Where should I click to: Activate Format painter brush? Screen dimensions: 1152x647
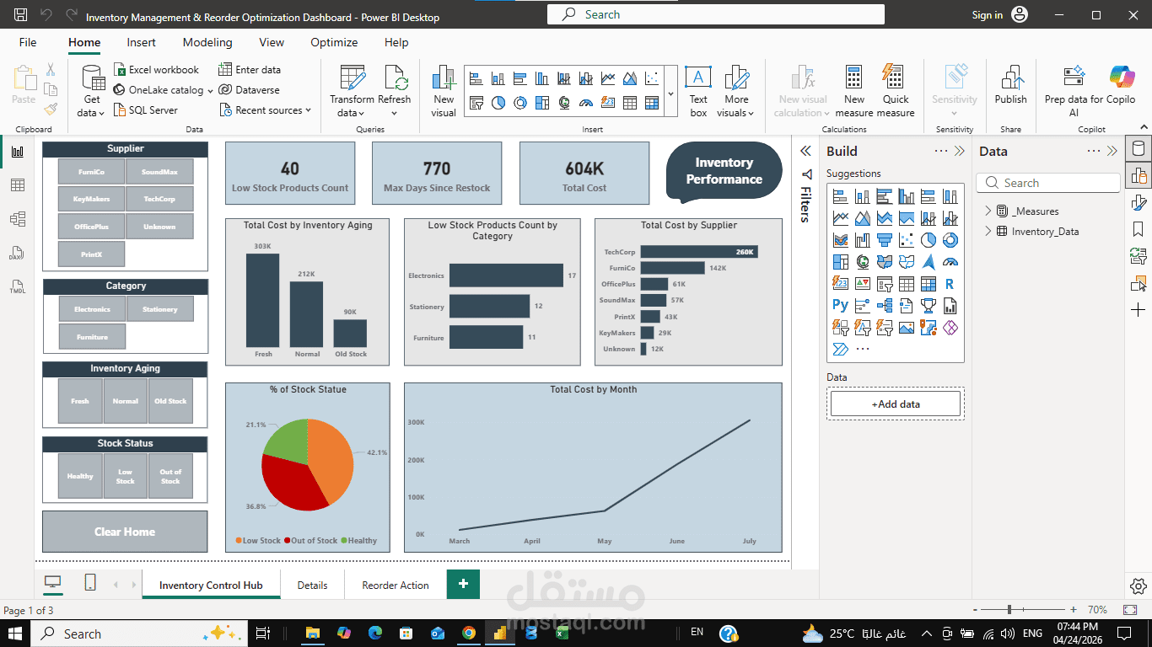click(x=51, y=110)
